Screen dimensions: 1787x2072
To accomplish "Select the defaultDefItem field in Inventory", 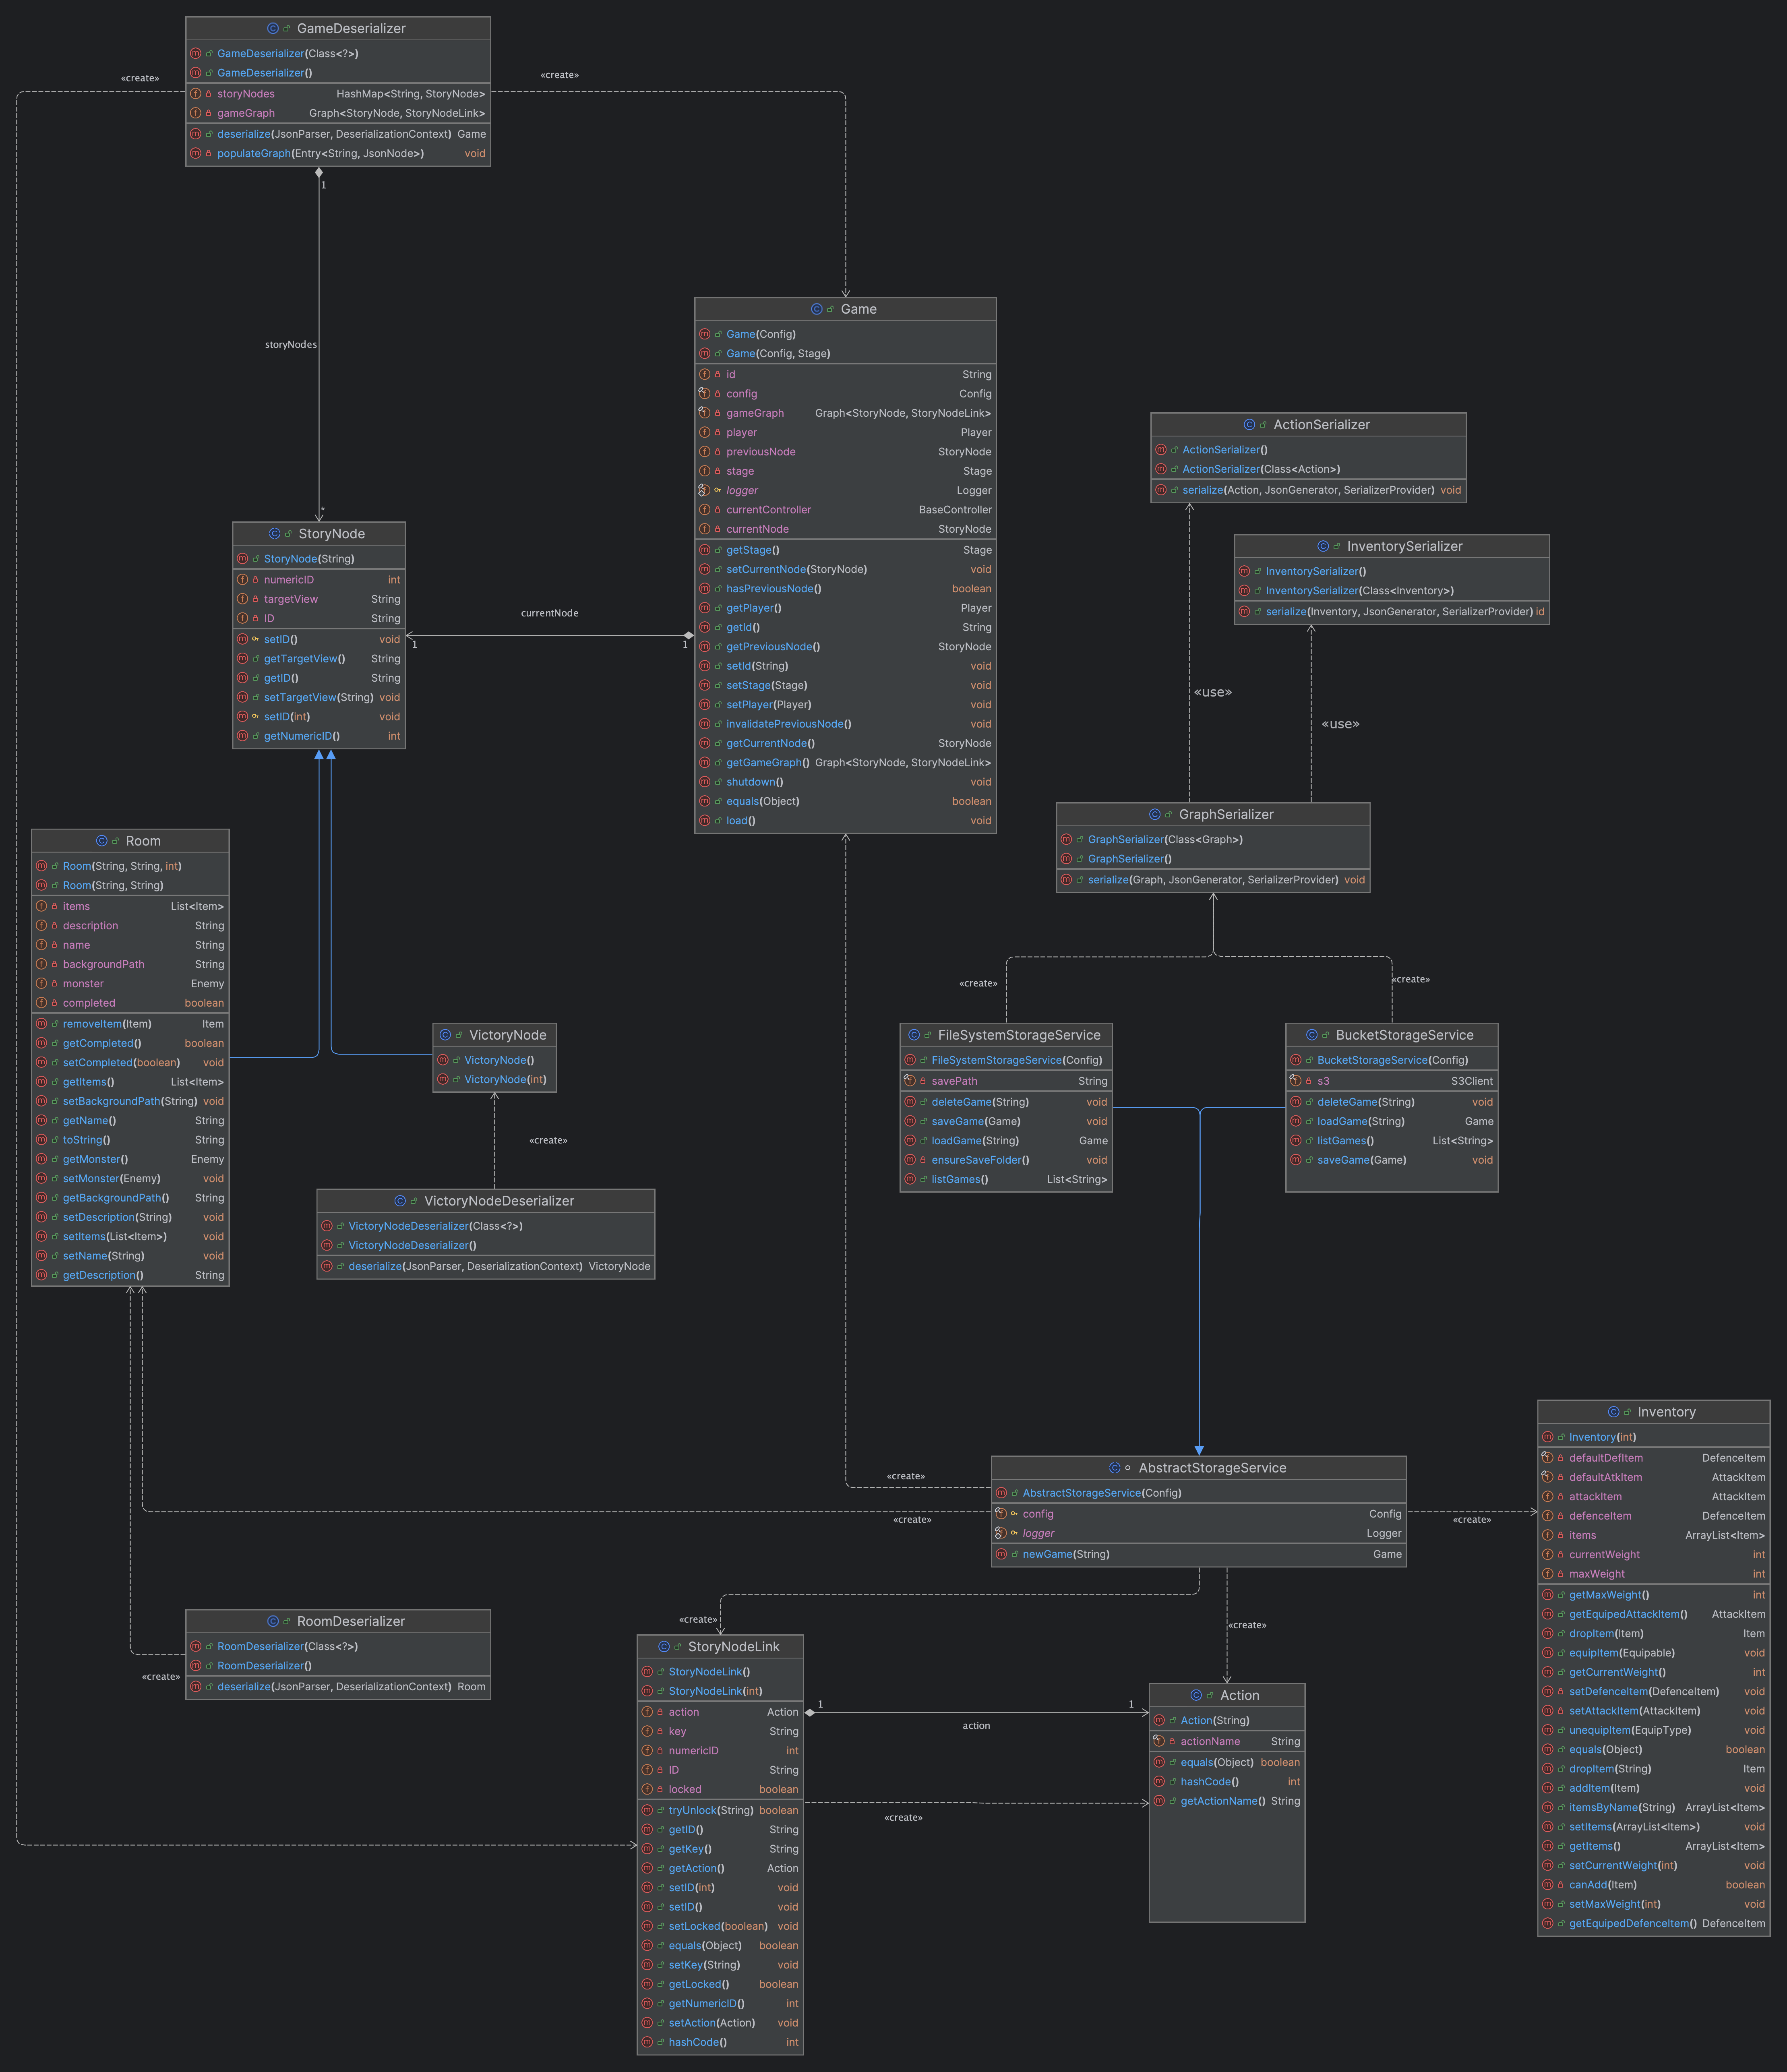I will [1654, 1458].
